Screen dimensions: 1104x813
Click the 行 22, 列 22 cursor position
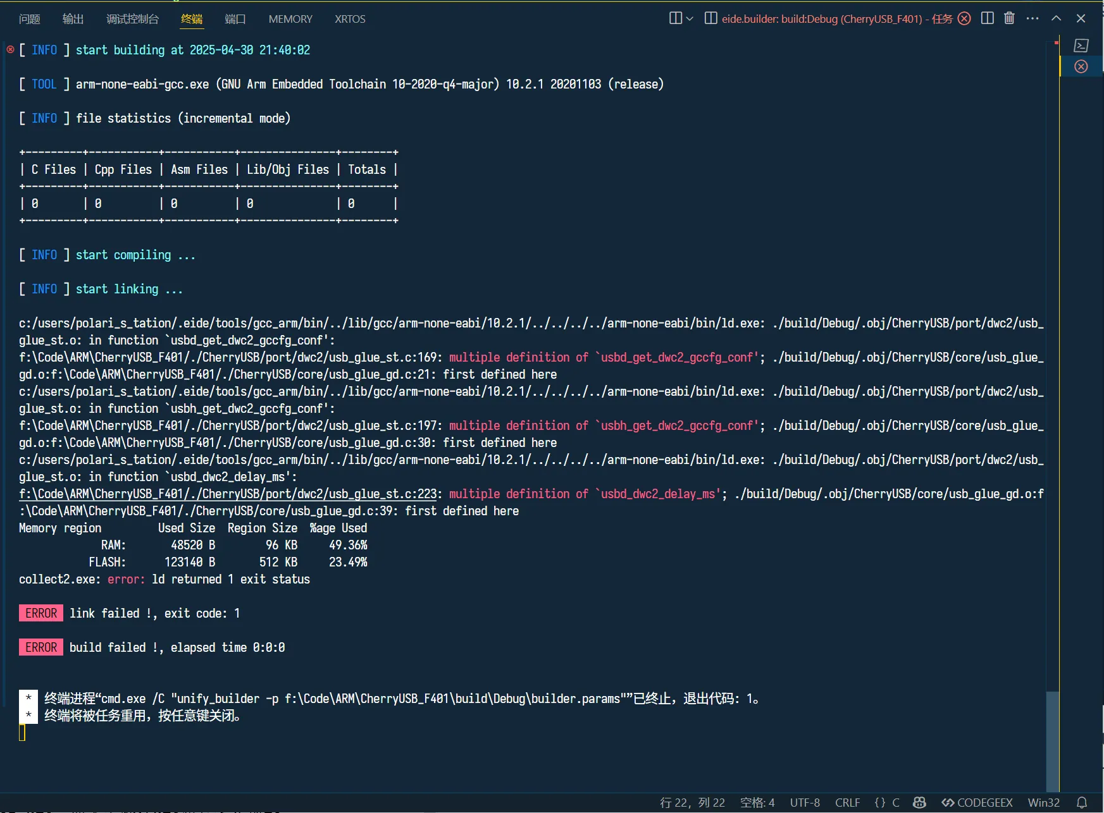[692, 802]
